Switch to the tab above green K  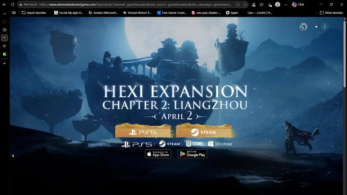[x=4, y=46]
